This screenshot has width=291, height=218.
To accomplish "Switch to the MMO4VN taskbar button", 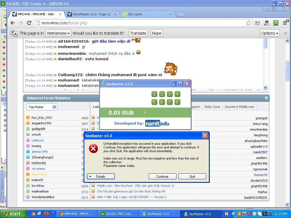I will [76, 214].
